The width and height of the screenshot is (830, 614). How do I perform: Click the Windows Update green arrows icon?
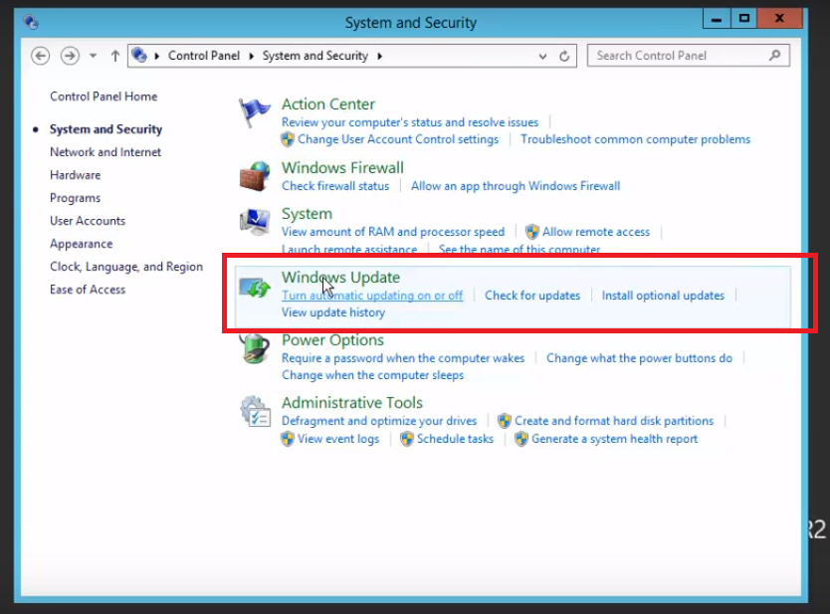255,288
